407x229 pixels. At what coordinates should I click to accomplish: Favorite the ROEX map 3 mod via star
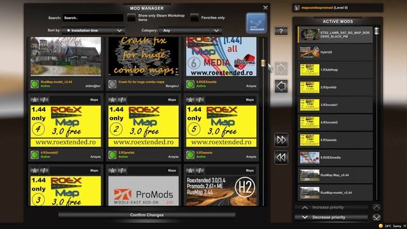pos(34,170)
